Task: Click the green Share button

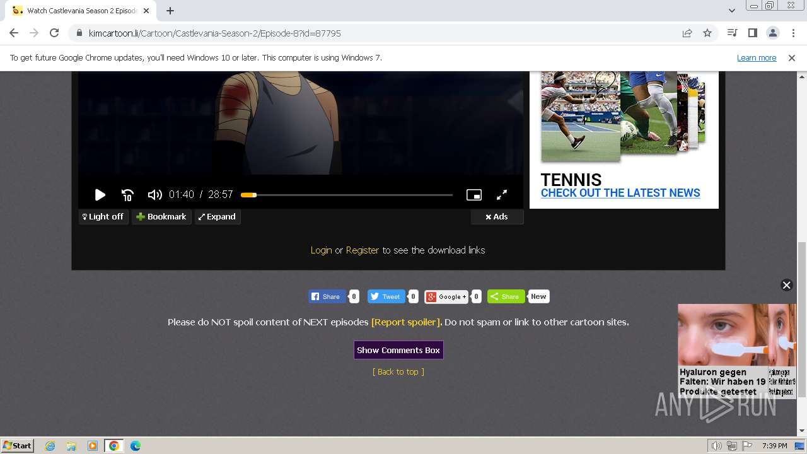Action: [506, 296]
